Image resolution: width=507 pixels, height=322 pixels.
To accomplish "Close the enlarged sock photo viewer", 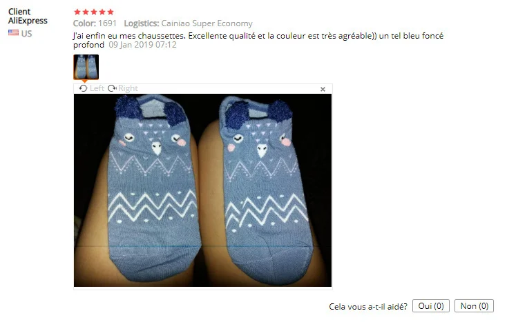I will coord(323,90).
